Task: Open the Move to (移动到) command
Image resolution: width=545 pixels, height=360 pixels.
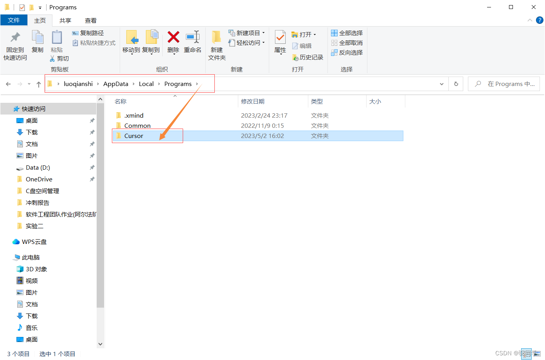Action: pyautogui.click(x=131, y=42)
